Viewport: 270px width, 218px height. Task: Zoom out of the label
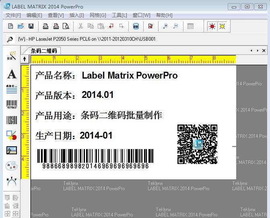point(175,26)
